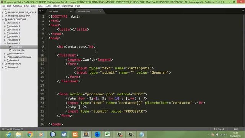This screenshot has height=138, width=245.
Task: Select the PasarelaConPhpCulqui folder
Action: coord(21,57)
